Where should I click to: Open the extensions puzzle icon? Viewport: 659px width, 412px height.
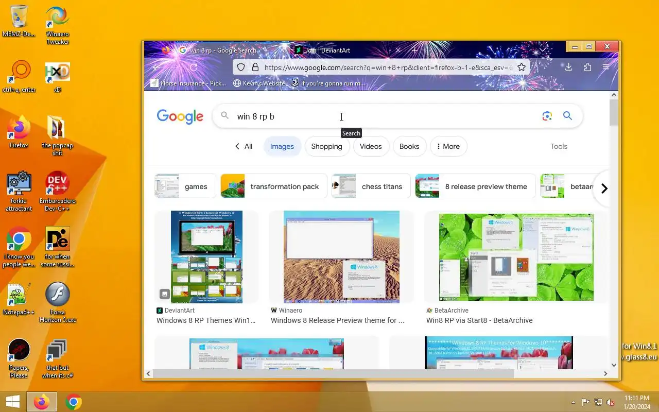587,67
